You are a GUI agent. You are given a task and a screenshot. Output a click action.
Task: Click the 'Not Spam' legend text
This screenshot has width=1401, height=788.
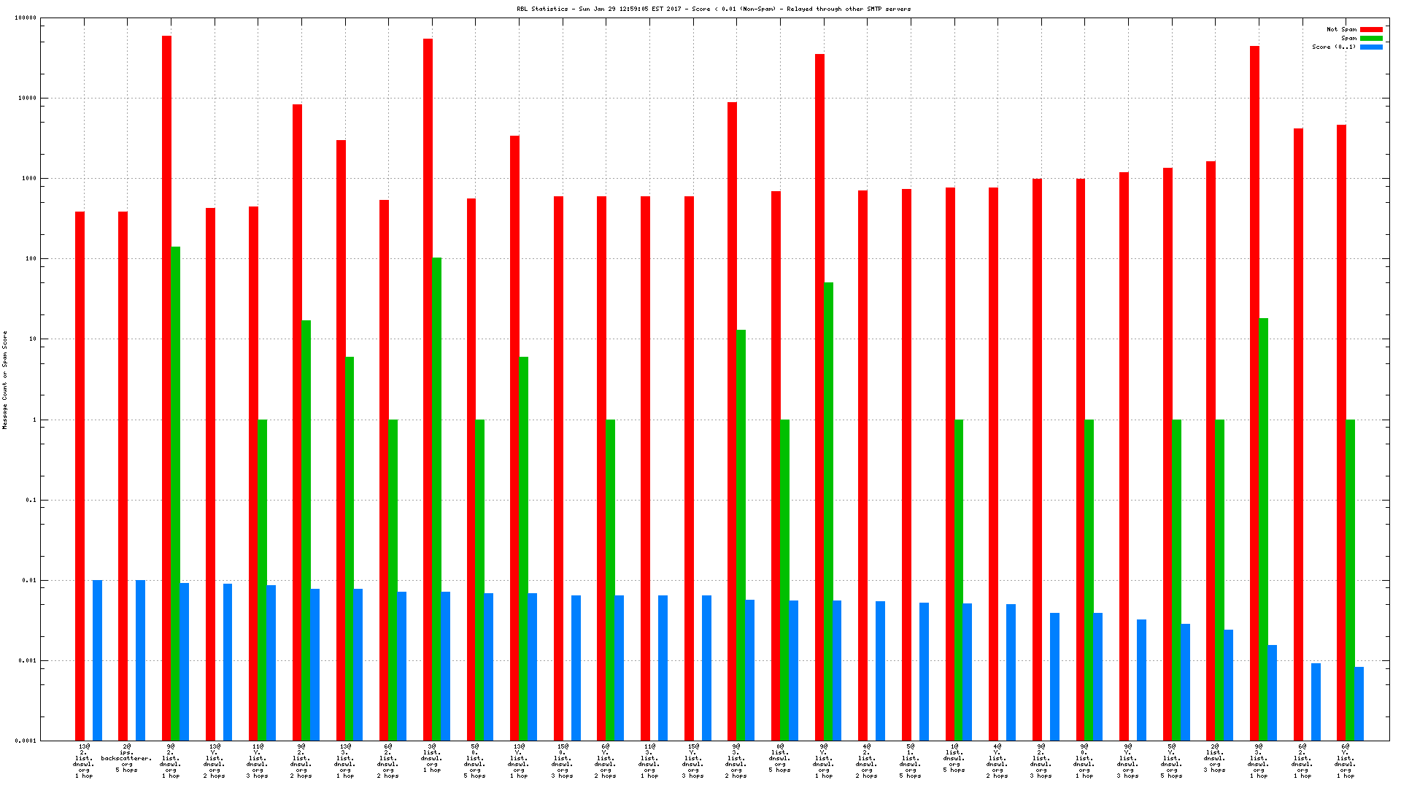[x=1341, y=30]
